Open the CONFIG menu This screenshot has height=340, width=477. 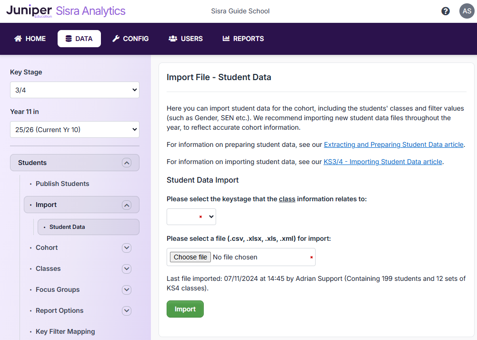[x=130, y=39]
